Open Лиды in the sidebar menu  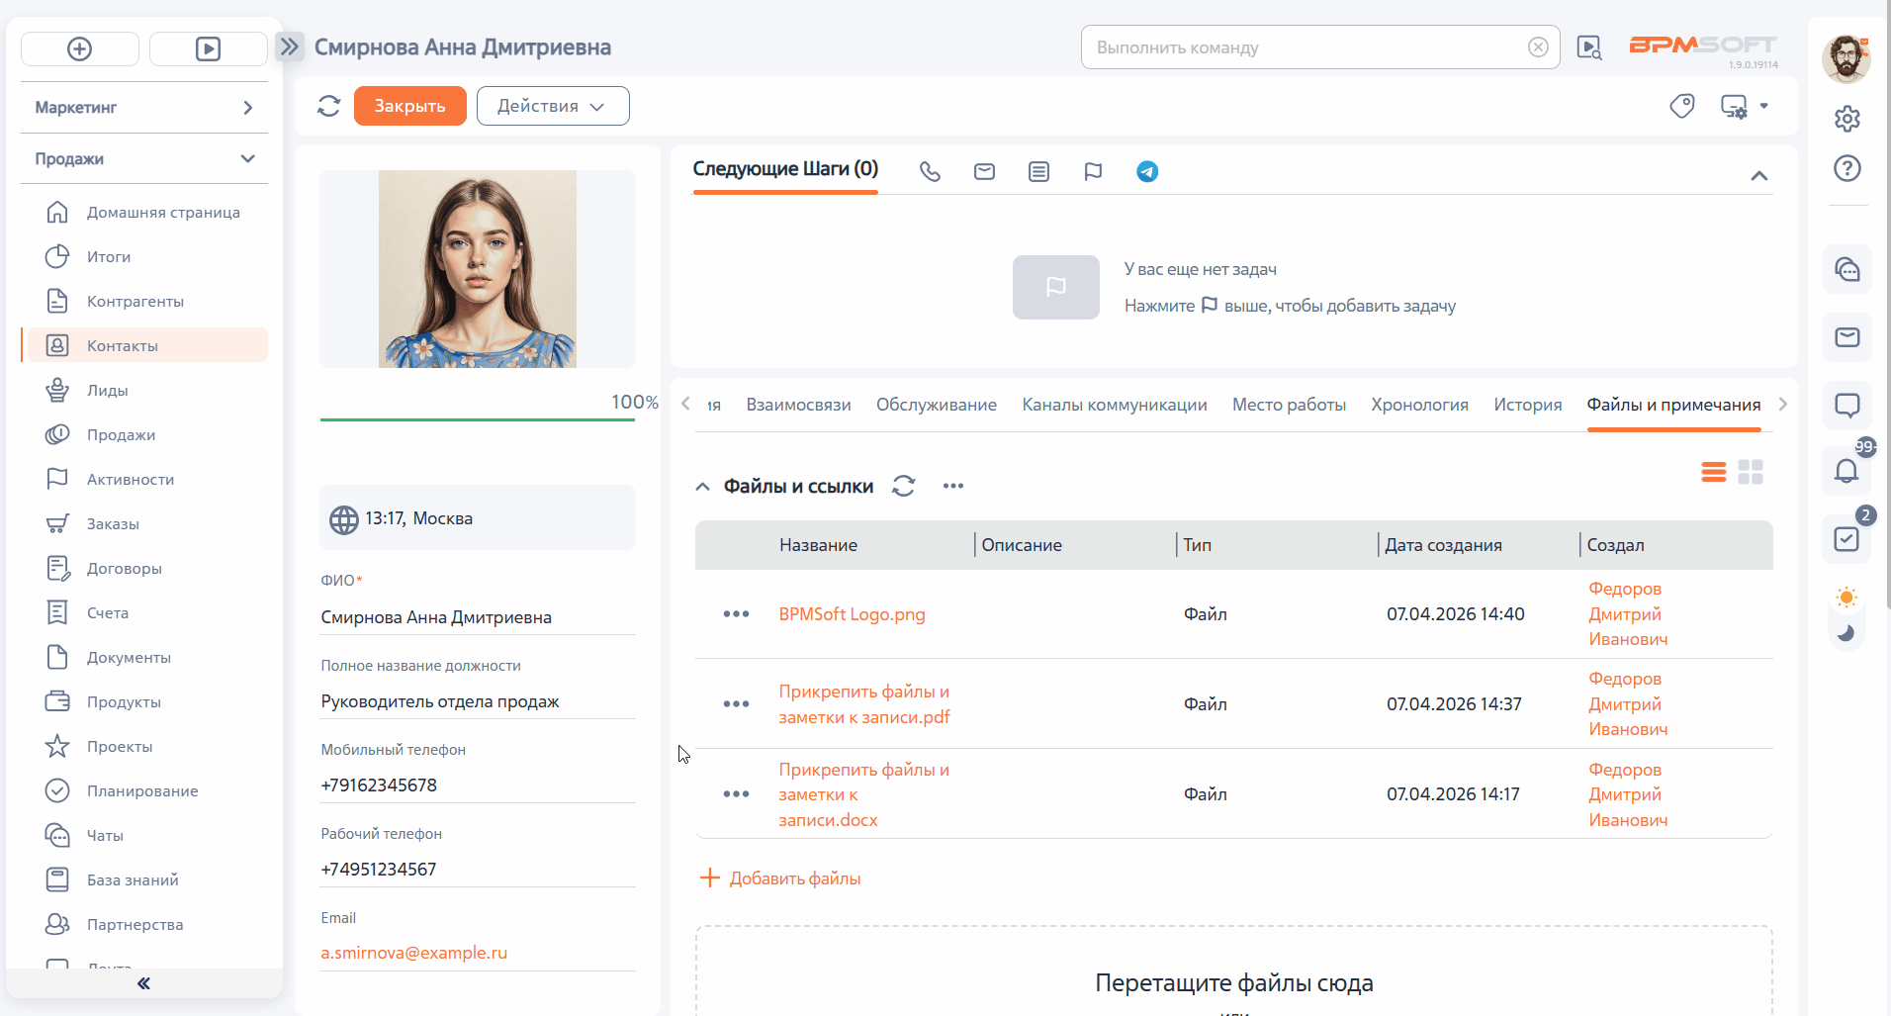click(108, 391)
